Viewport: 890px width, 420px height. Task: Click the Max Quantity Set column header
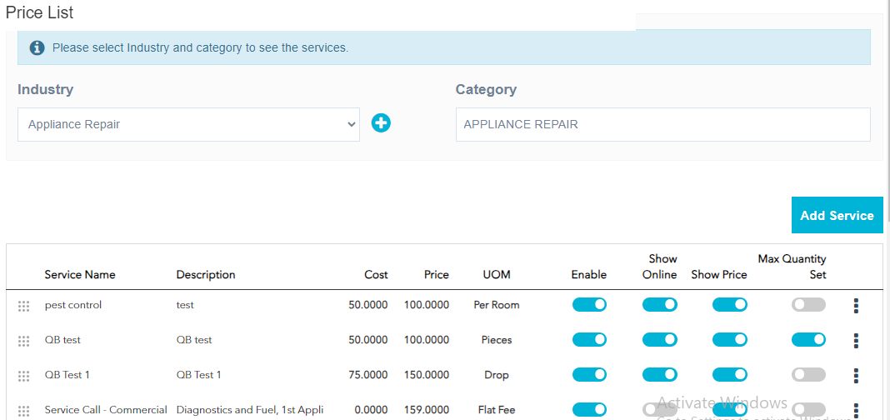point(792,267)
